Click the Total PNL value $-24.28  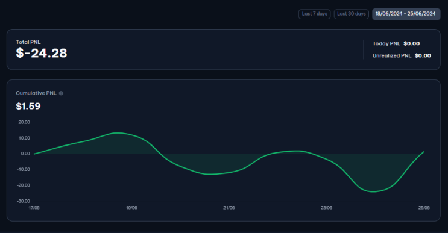pos(42,53)
